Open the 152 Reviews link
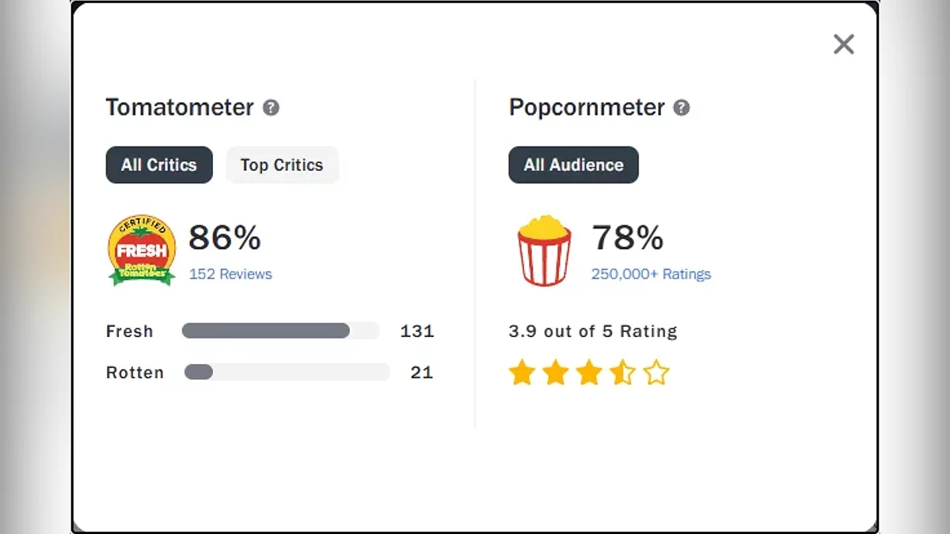The image size is (950, 534). (x=230, y=274)
